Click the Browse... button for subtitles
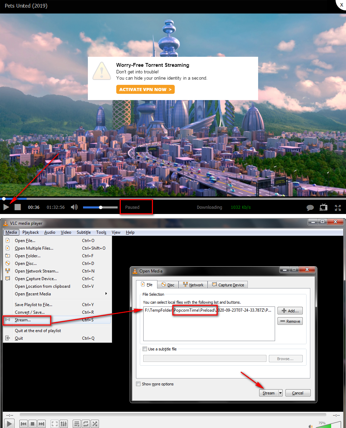The width and height of the screenshot is (346, 428). pos(286,358)
